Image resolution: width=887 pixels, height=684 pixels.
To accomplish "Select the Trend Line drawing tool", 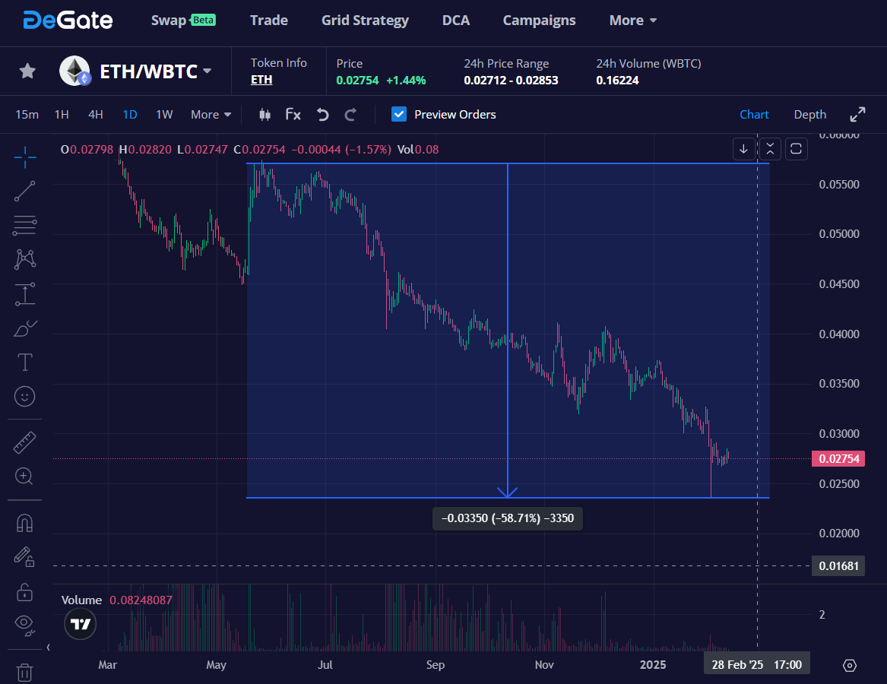I will 24,191.
